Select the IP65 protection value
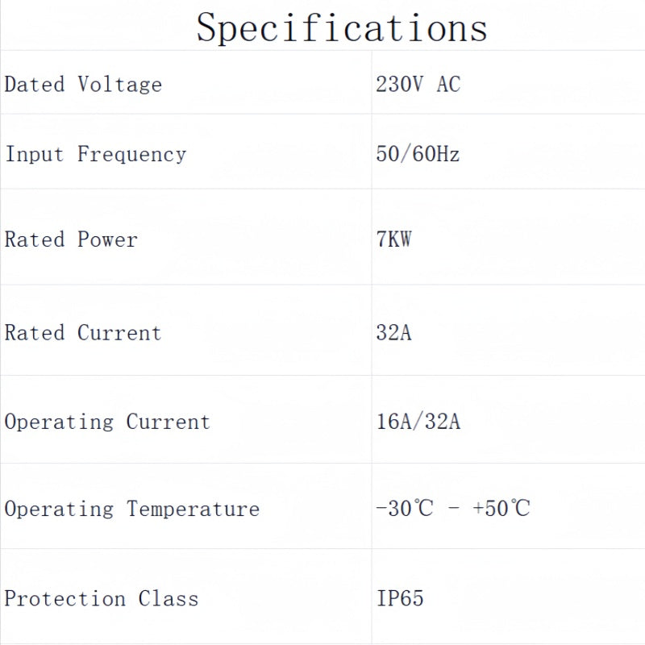Screen dimensions: 645x645 tap(400, 598)
